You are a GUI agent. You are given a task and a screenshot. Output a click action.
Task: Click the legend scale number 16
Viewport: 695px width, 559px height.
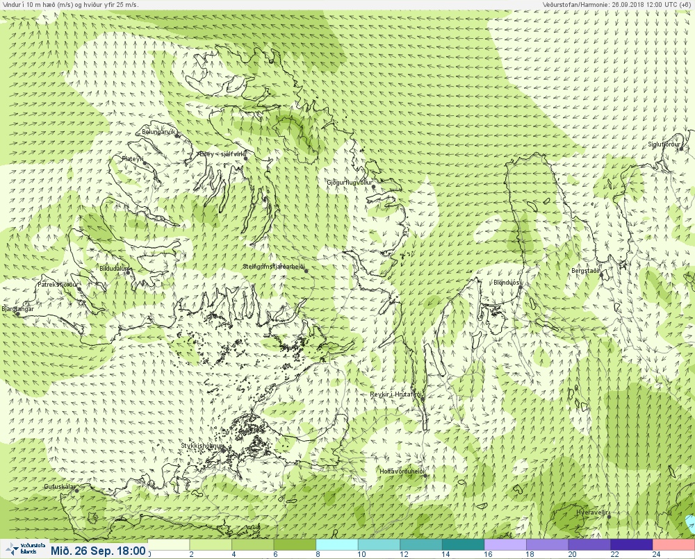point(488,554)
